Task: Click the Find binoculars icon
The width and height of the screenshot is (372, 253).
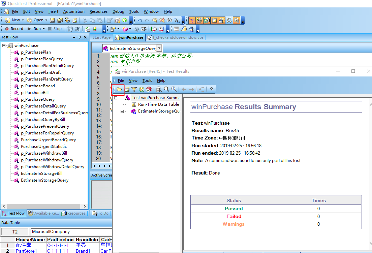Action: 169,20
